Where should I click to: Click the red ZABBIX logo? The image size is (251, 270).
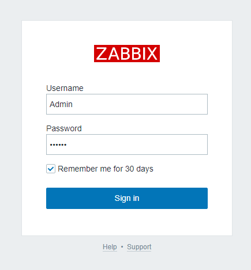coord(127,54)
